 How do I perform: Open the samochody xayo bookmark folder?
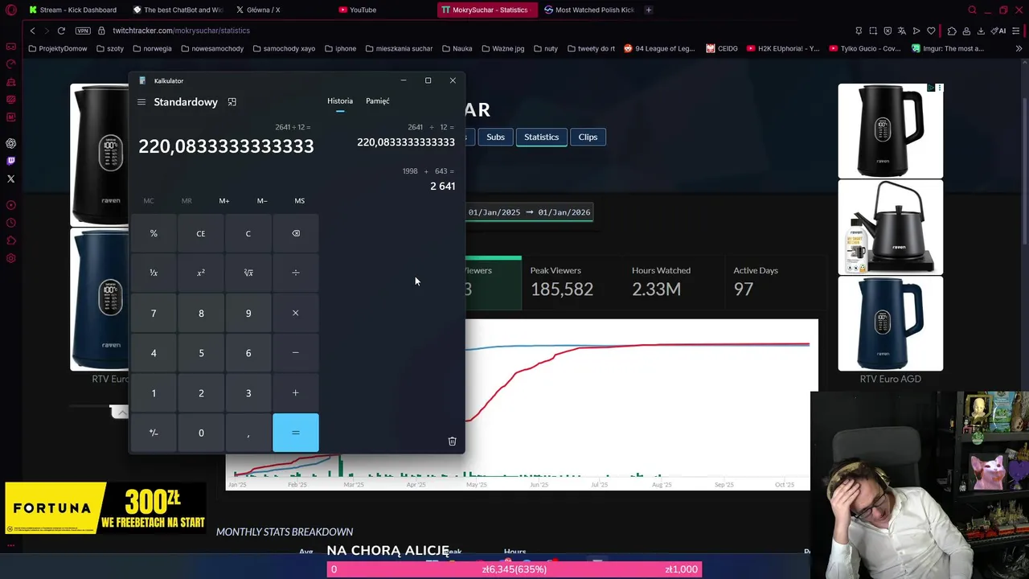click(x=284, y=48)
